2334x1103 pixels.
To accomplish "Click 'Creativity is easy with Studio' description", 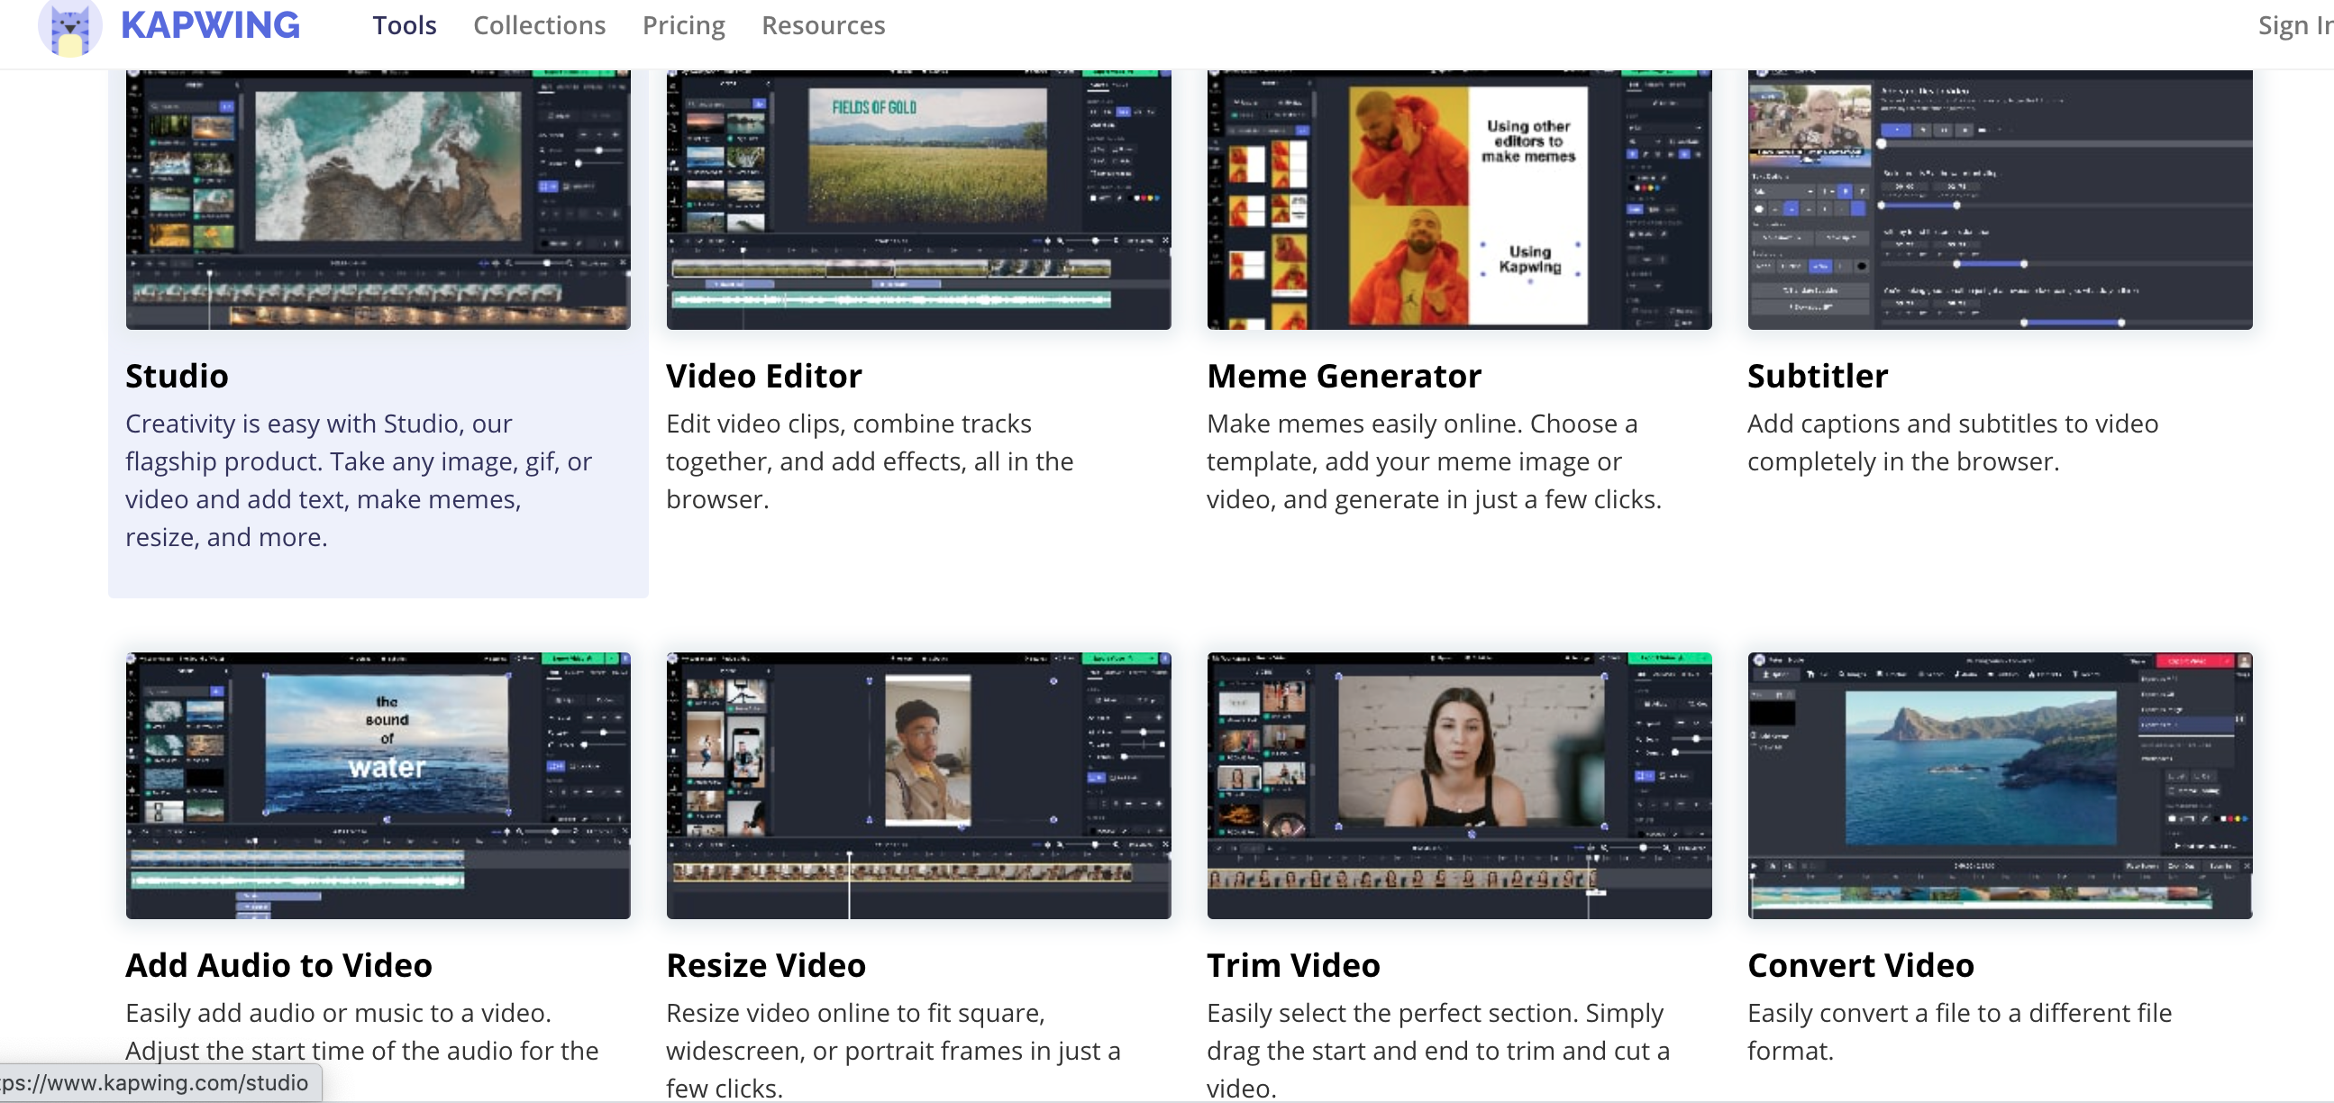I will pos(359,480).
